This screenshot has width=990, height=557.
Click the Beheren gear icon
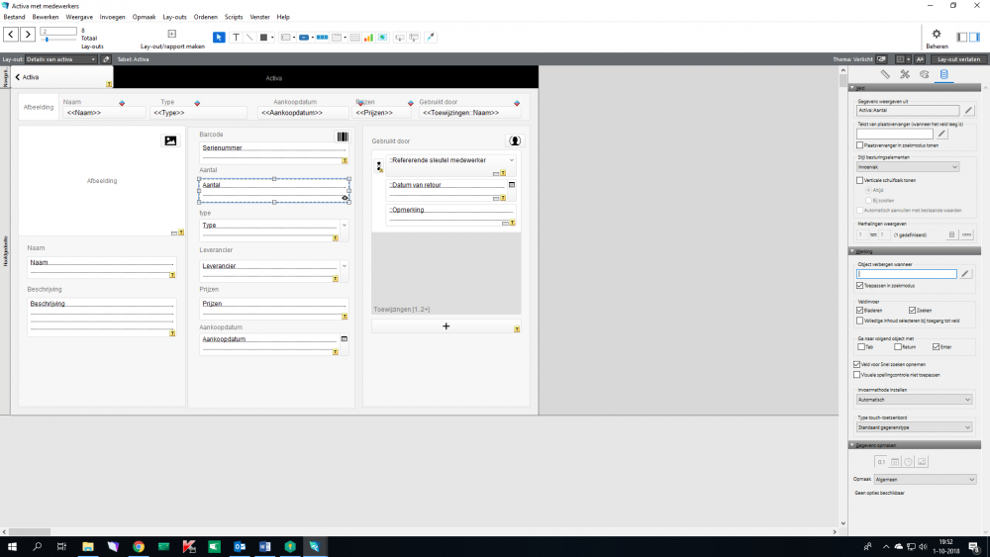coord(936,34)
